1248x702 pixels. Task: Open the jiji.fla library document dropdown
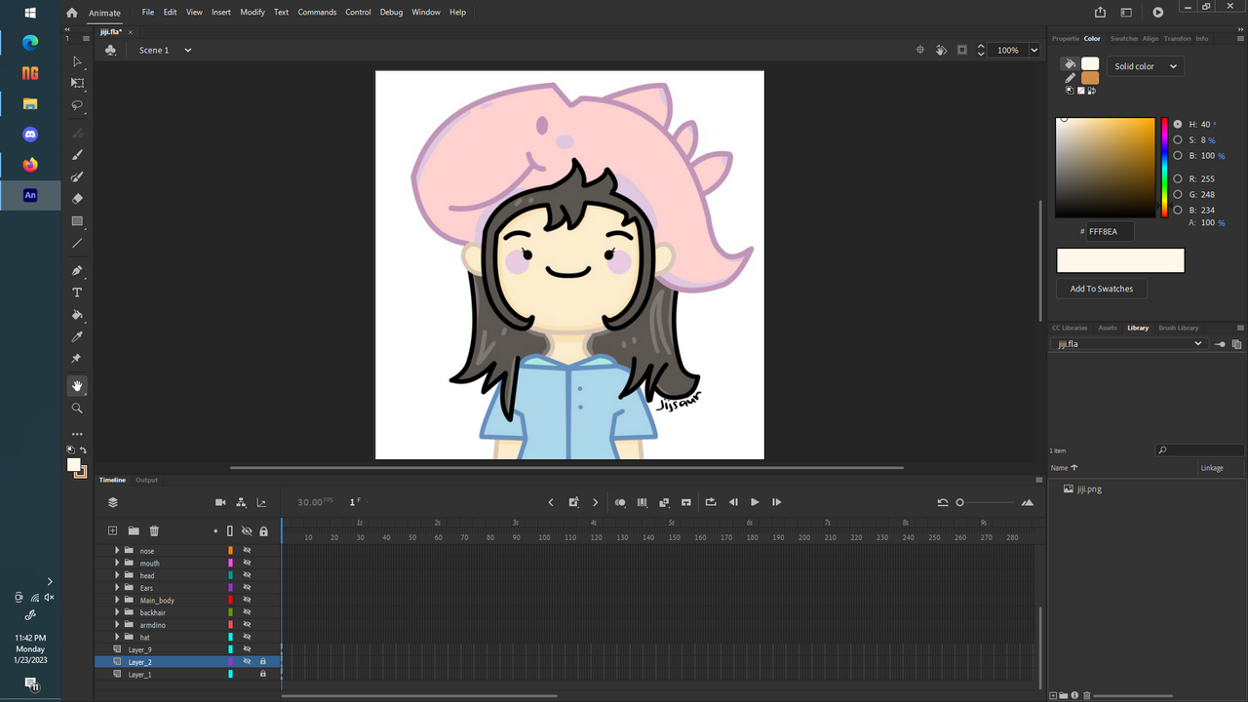click(1131, 344)
